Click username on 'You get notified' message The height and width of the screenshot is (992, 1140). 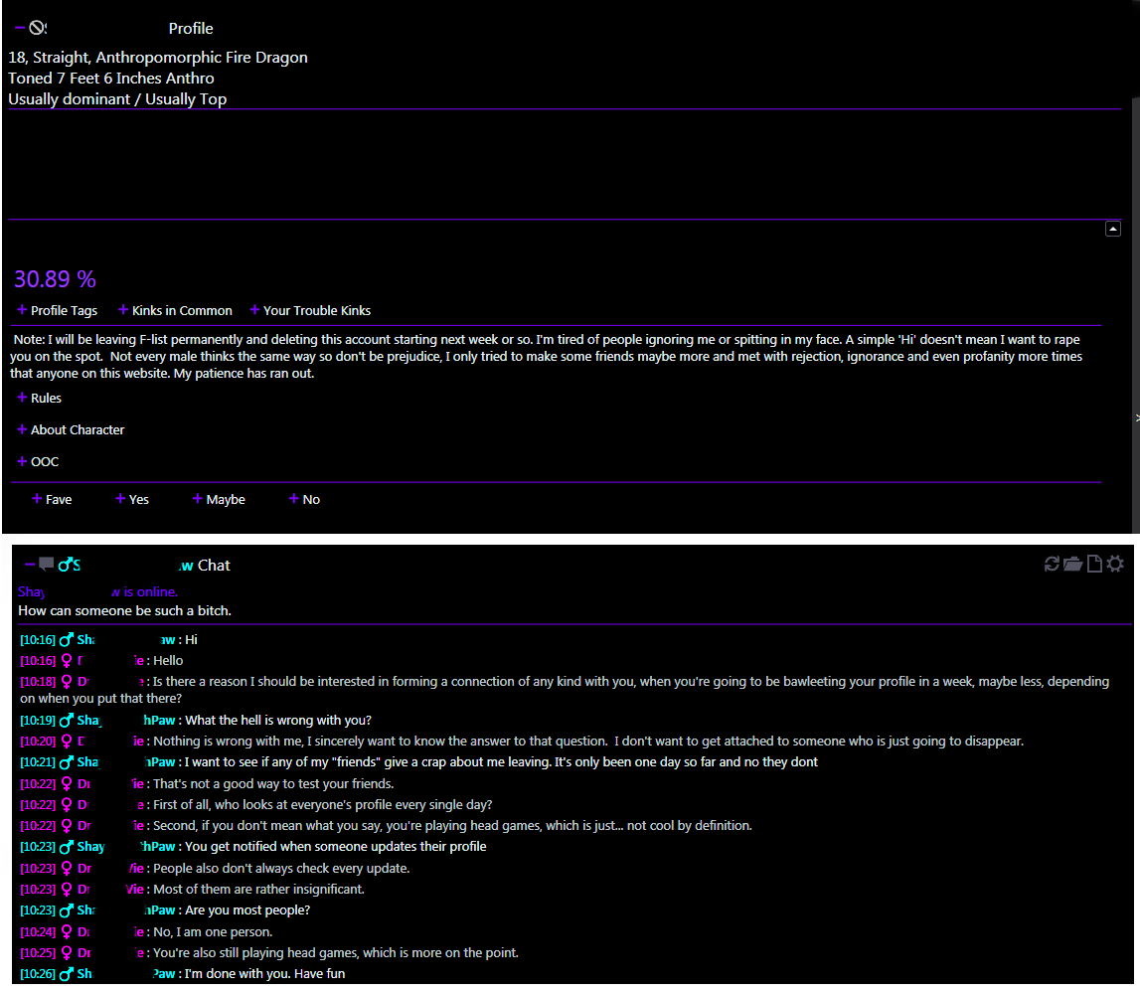[x=126, y=847]
